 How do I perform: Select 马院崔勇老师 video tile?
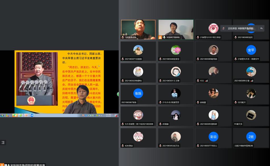coord(138,29)
